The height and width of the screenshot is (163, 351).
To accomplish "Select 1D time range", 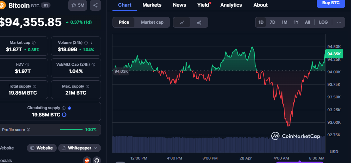I will point(261,22).
